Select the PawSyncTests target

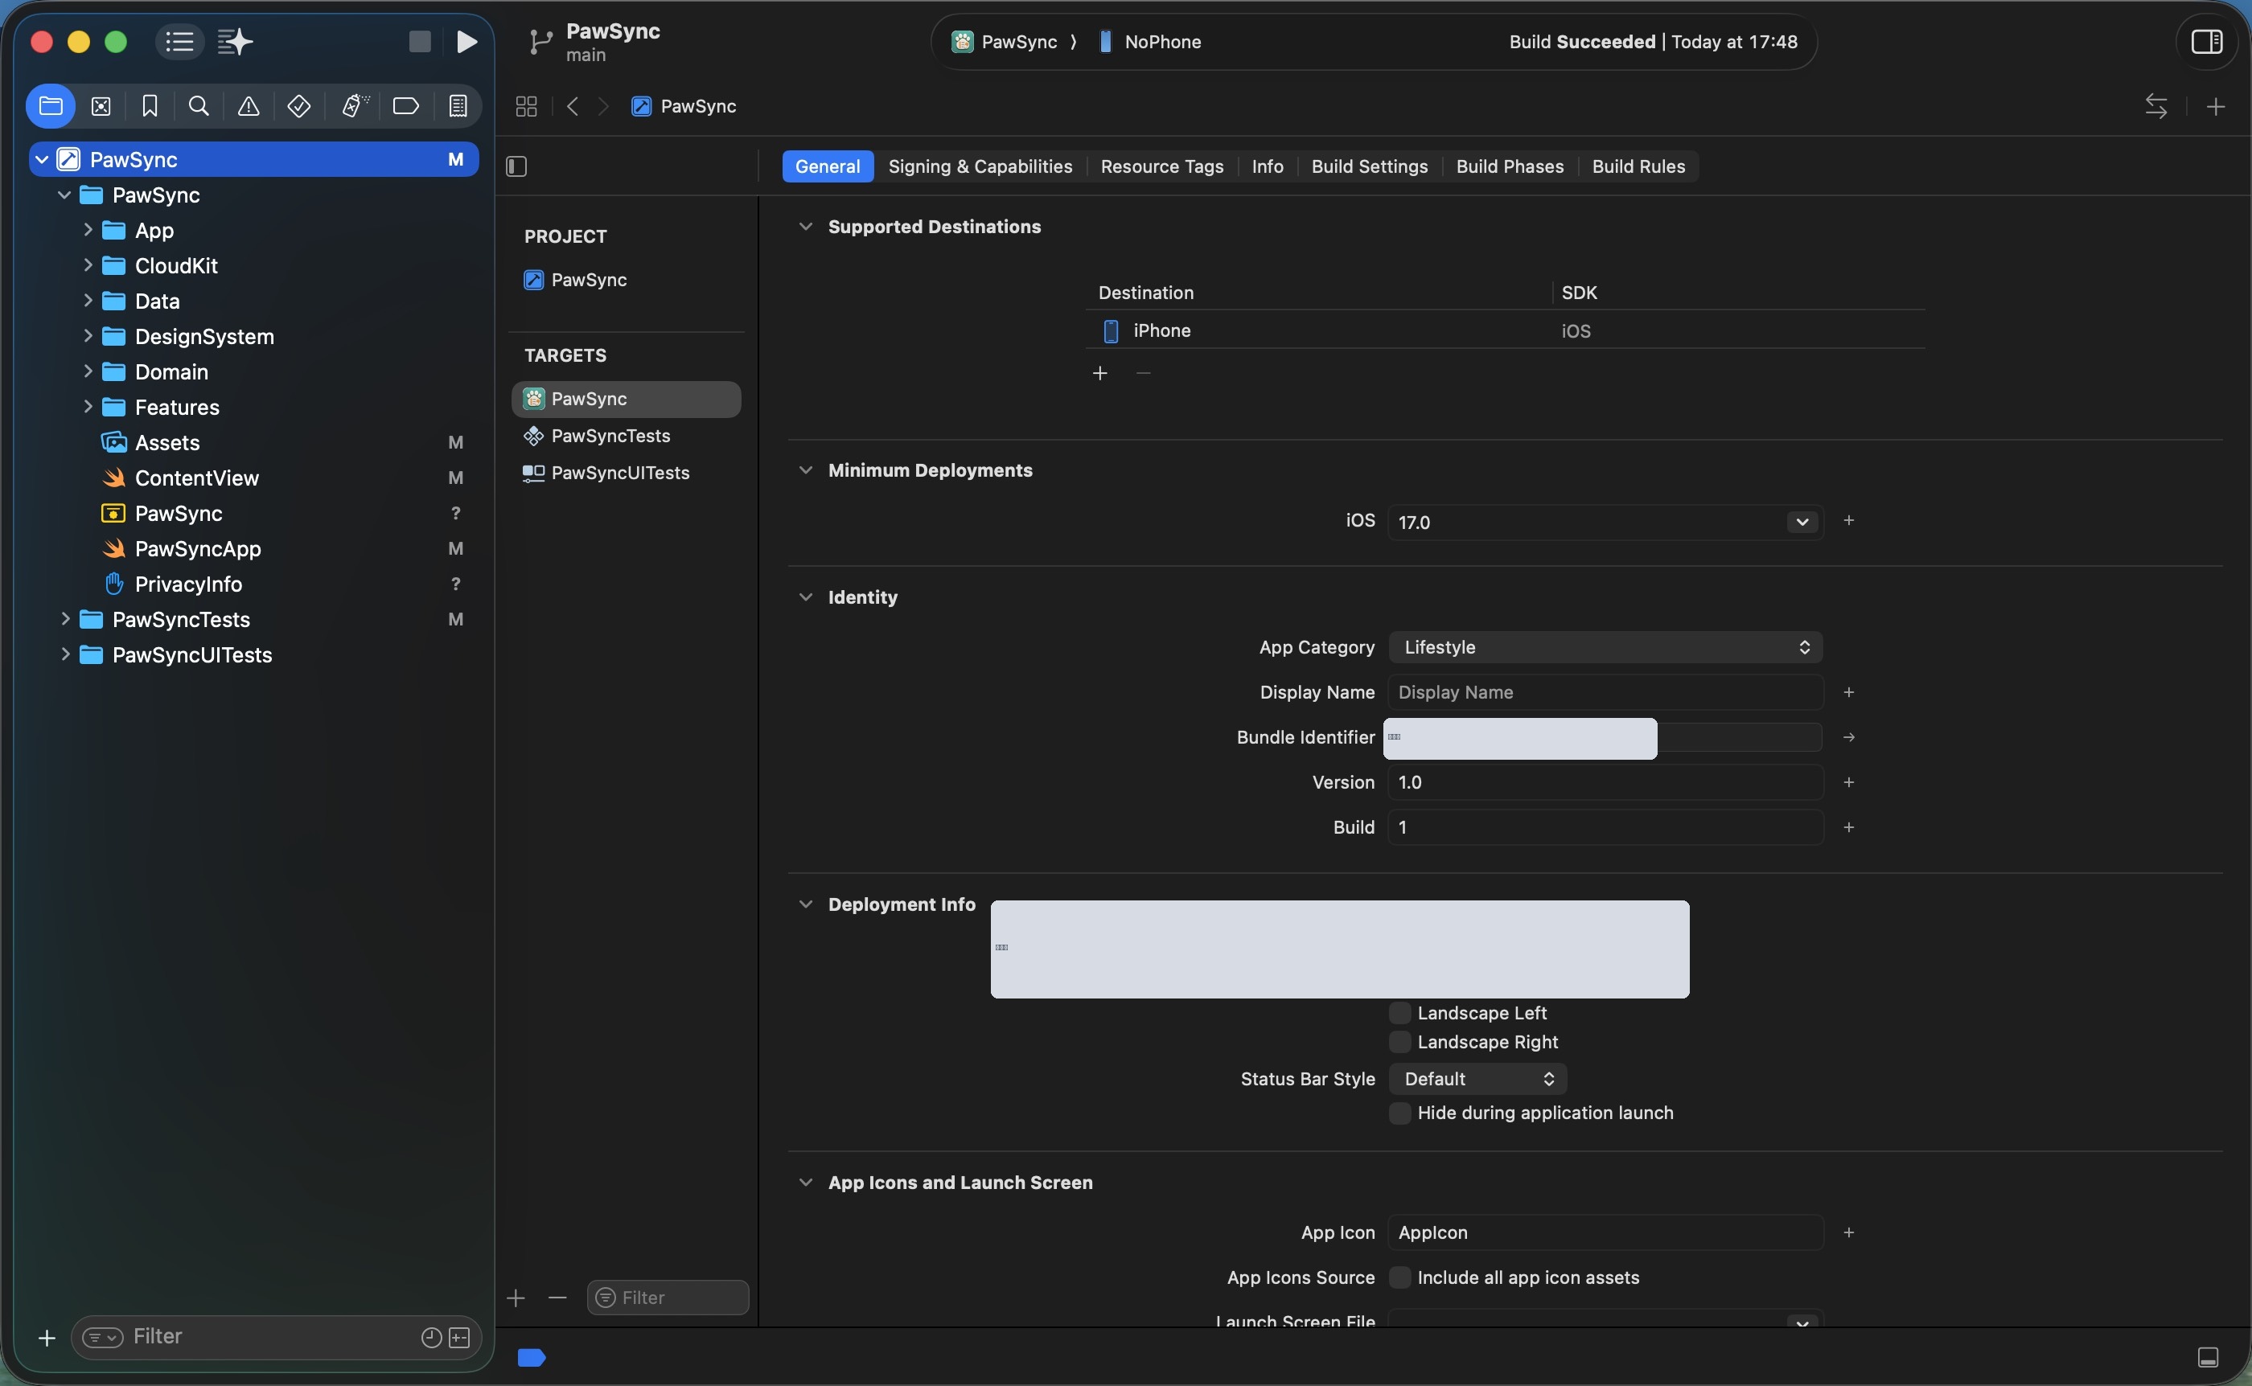627,437
